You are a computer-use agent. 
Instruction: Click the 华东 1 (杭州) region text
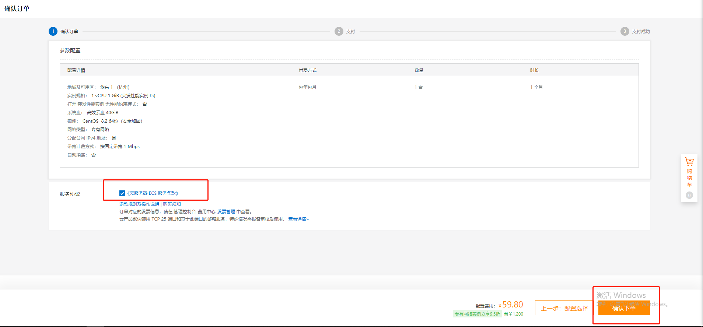click(x=115, y=87)
